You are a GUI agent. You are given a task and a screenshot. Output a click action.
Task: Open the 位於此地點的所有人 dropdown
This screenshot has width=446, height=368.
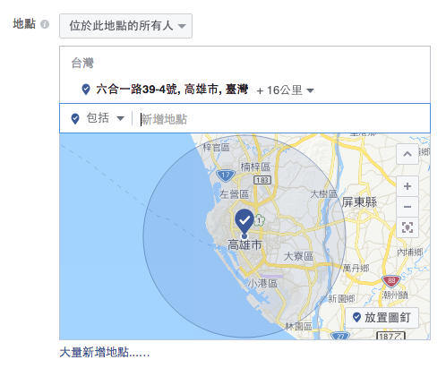125,26
